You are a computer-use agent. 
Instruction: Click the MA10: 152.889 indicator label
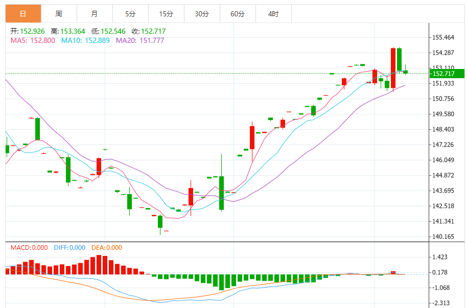click(x=85, y=40)
